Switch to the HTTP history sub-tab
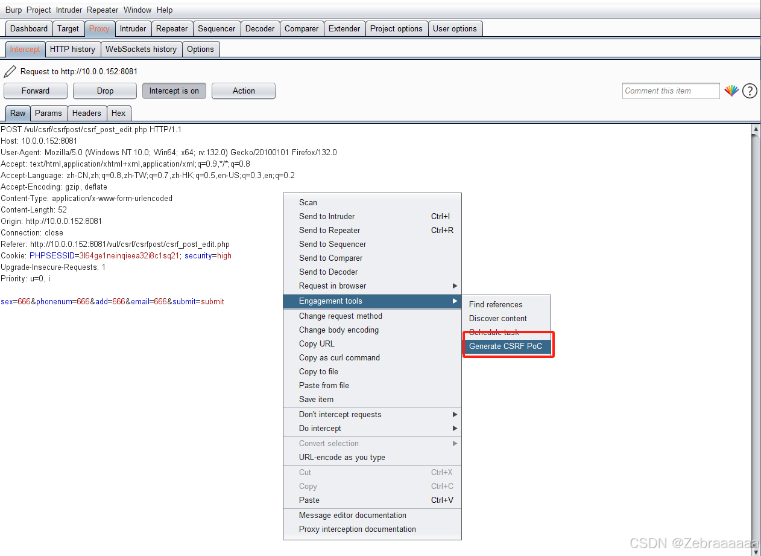761x556 pixels. 72,49
